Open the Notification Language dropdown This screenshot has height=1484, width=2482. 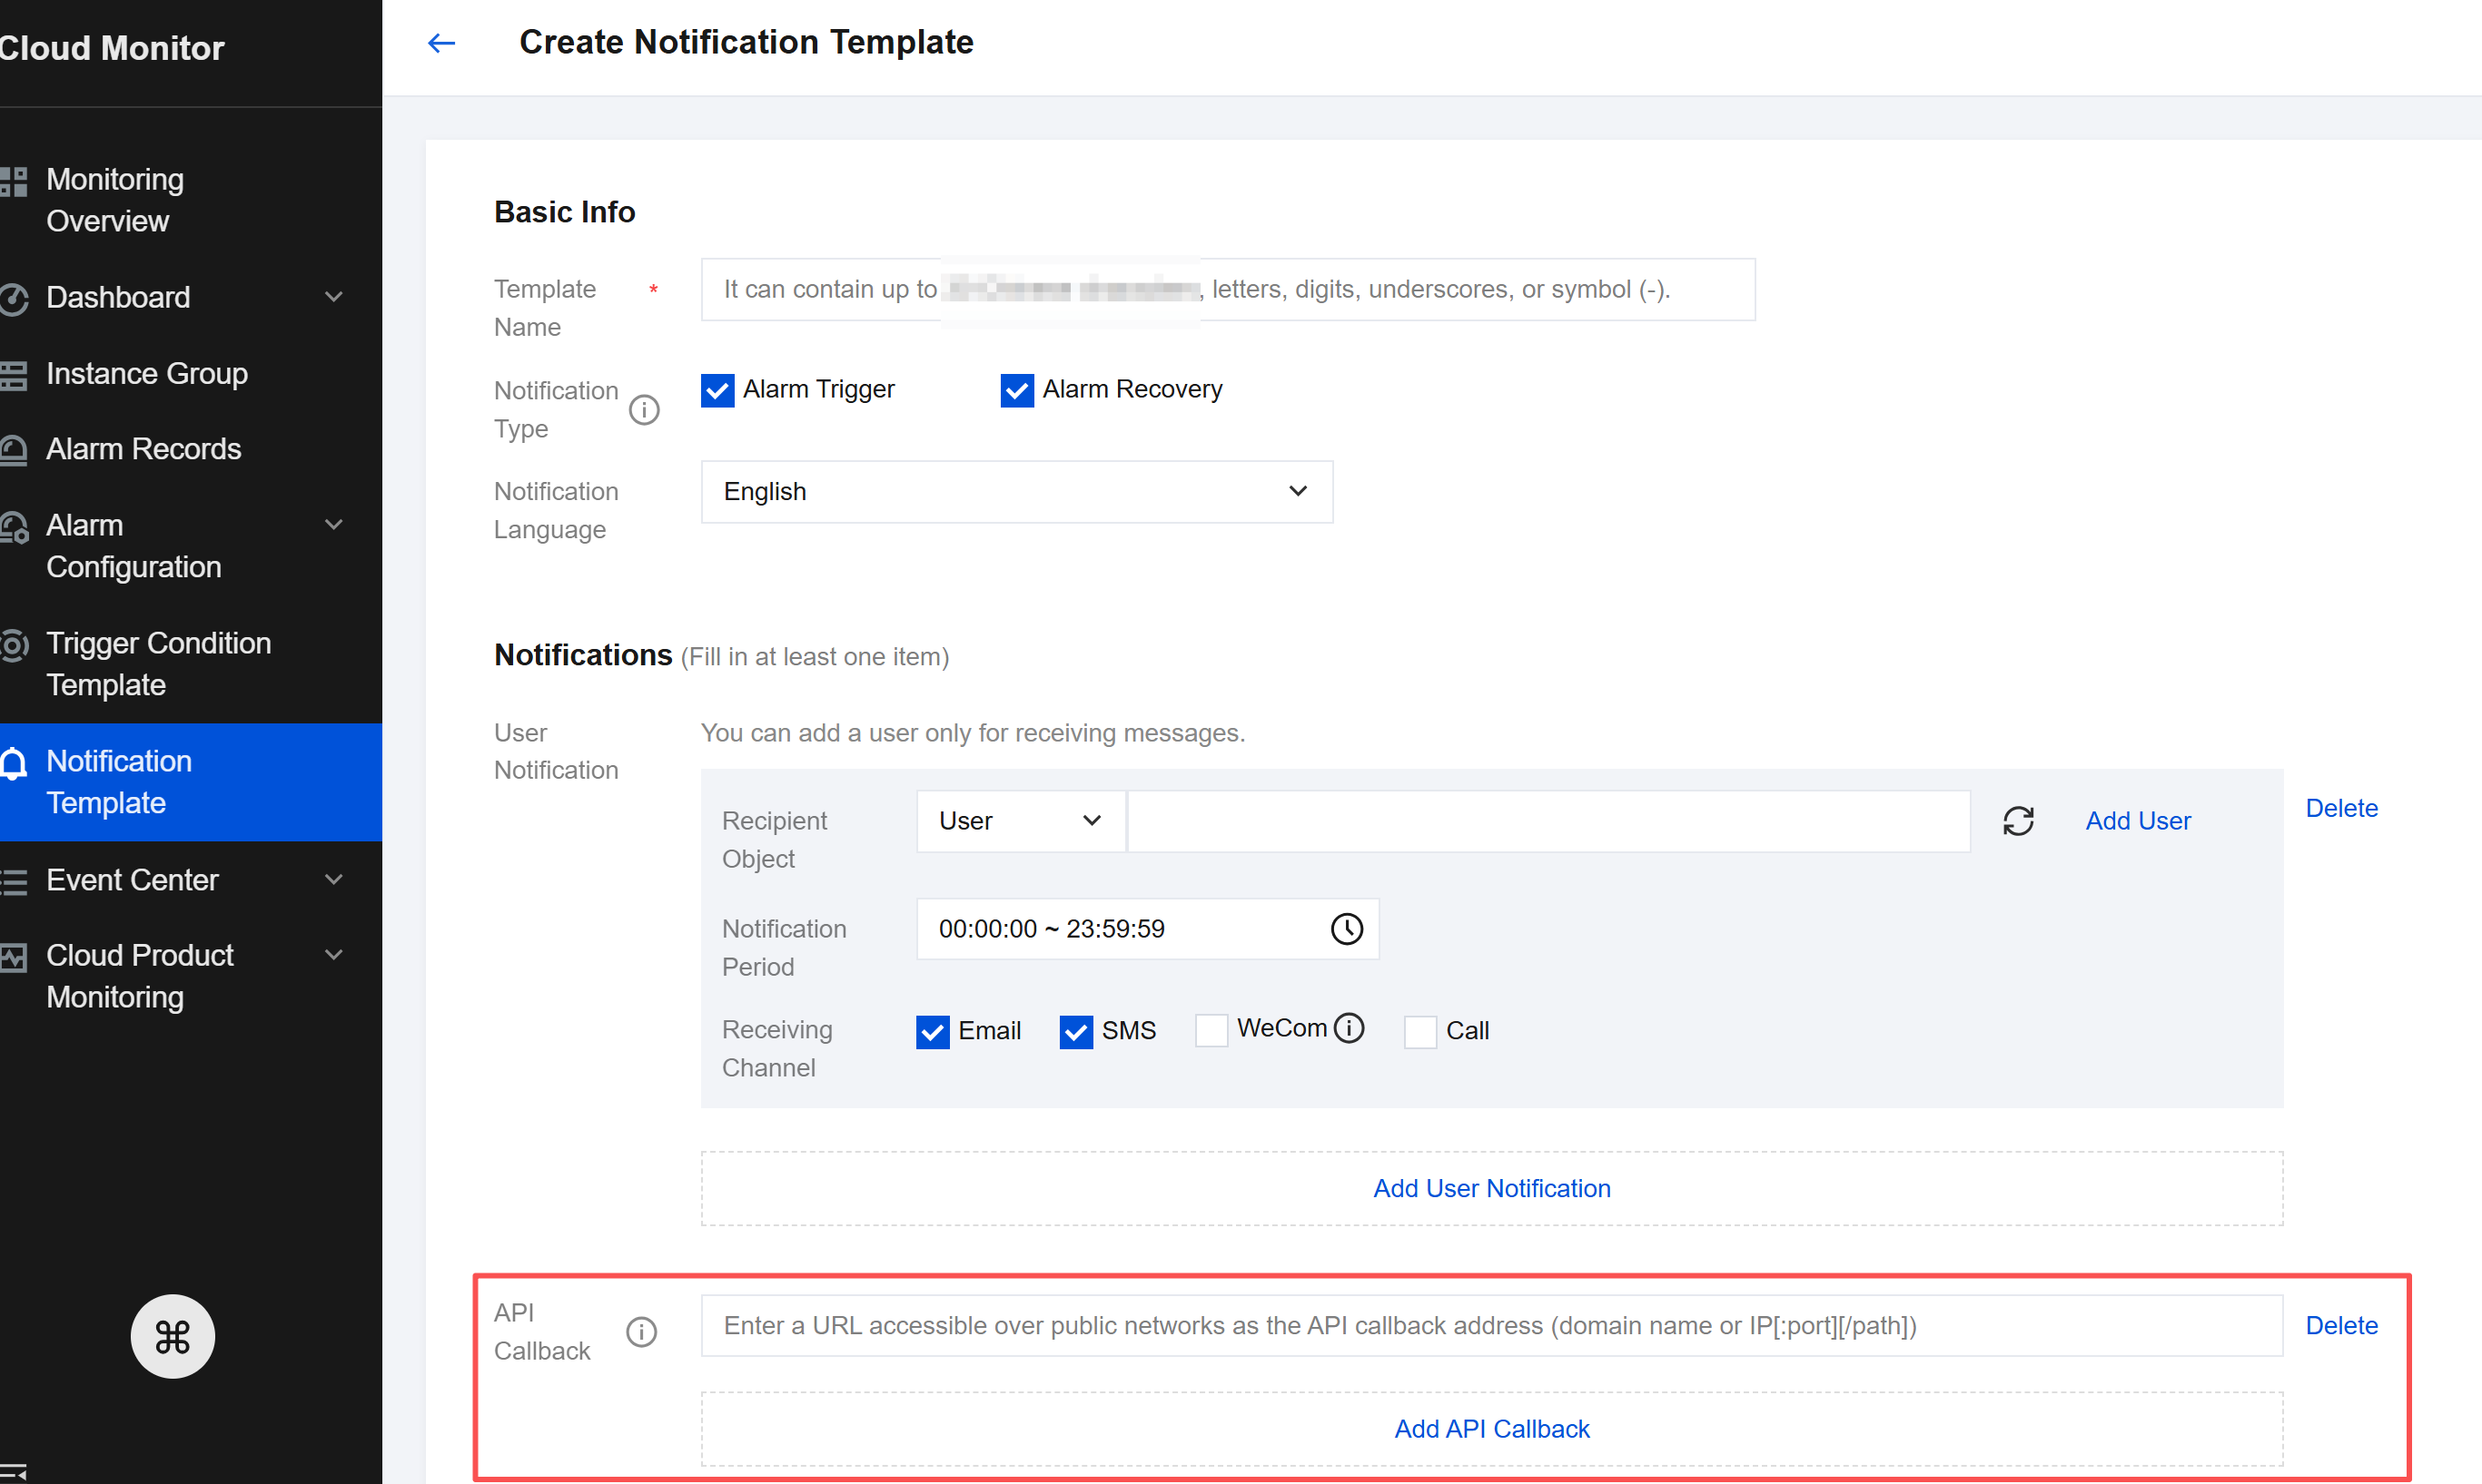(1016, 492)
